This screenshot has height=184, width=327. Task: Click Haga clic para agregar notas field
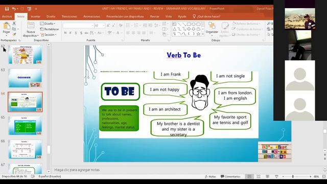pyautogui.click(x=77, y=170)
